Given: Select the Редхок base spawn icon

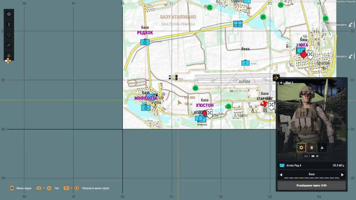Looking at the screenshot, I should coord(145,42).
